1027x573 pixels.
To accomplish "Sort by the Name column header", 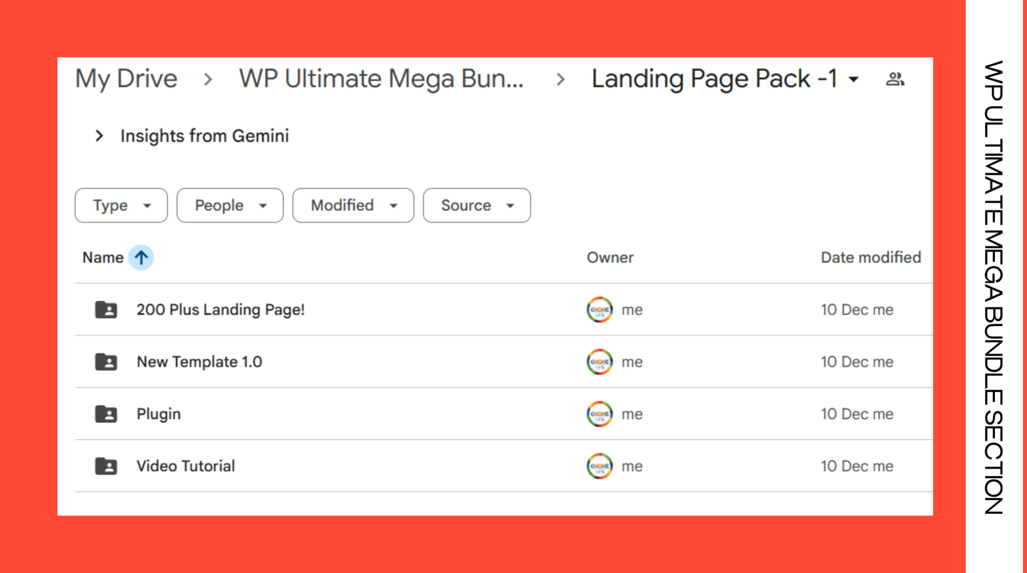I will [103, 258].
